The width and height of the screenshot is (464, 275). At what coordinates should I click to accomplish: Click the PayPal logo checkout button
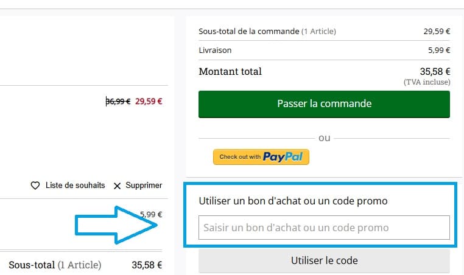261,157
